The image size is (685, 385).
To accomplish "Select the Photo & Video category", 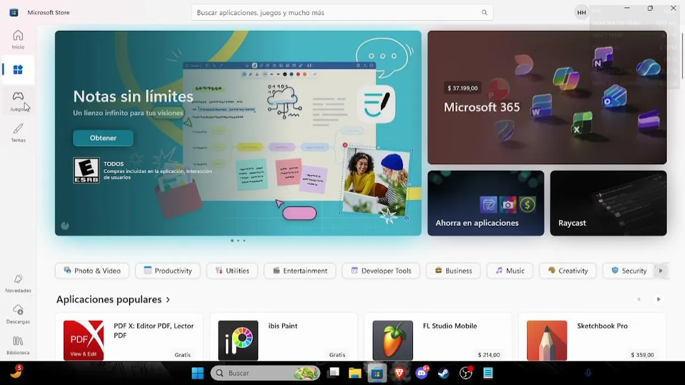I will [x=92, y=271].
